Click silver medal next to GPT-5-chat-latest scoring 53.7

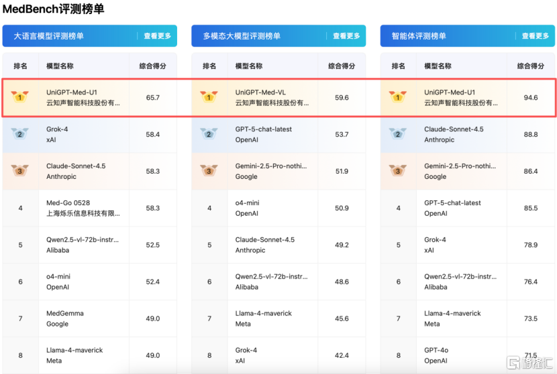point(209,134)
